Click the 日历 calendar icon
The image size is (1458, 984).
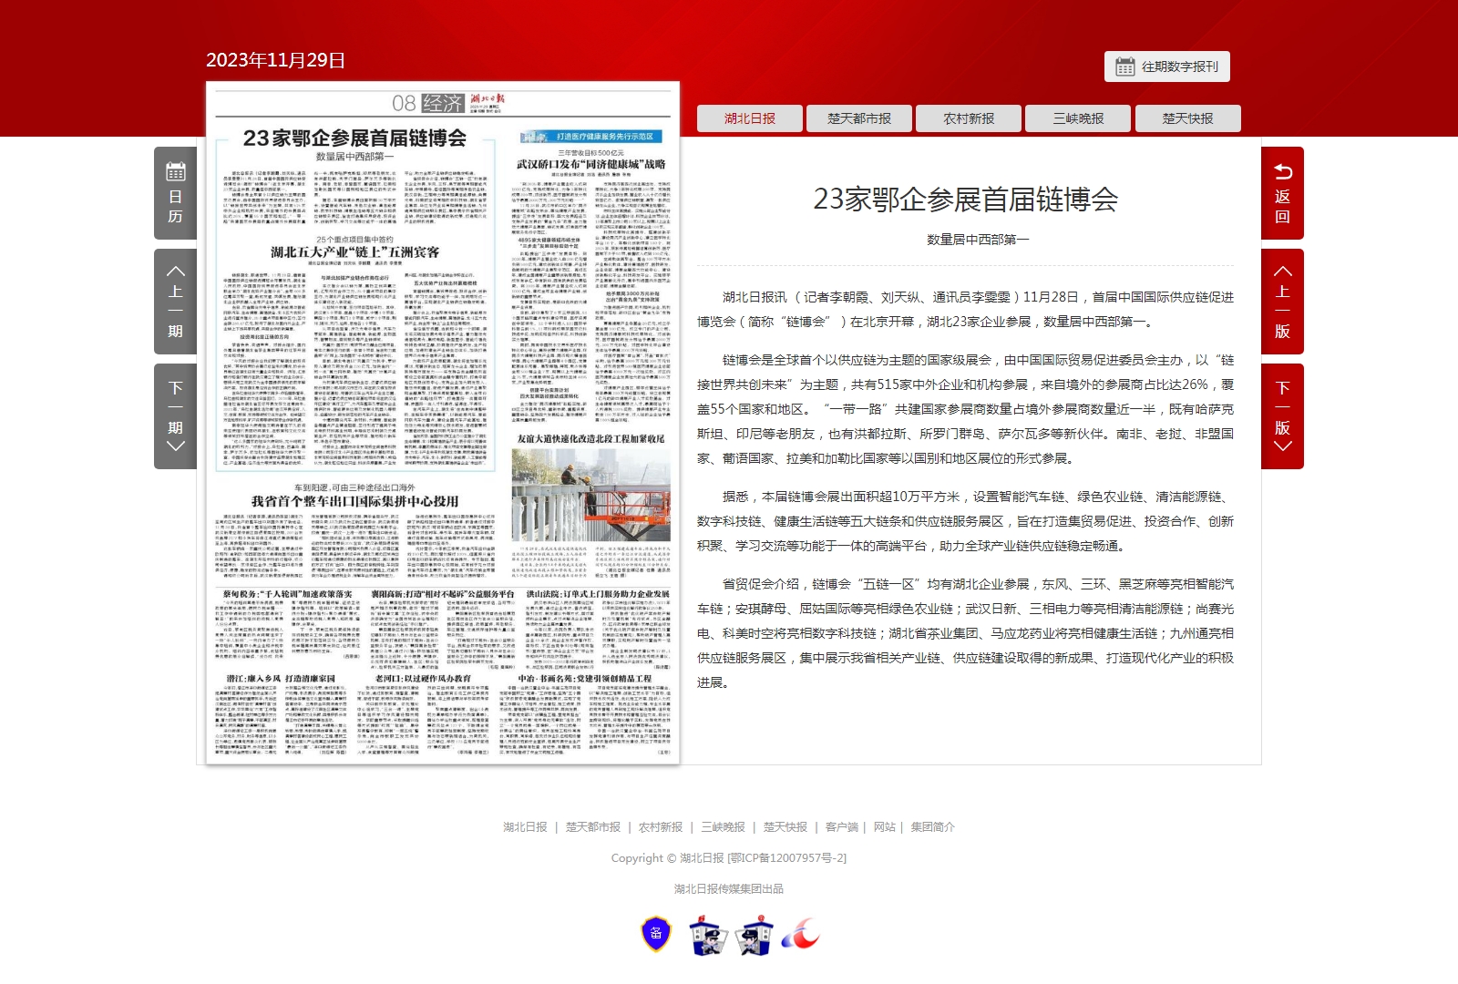pos(176,193)
